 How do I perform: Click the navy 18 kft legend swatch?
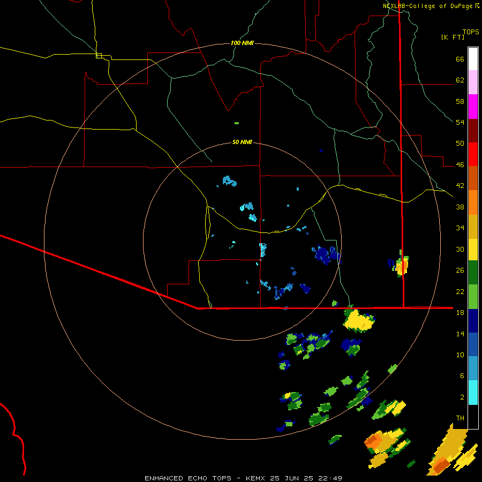coord(473,320)
